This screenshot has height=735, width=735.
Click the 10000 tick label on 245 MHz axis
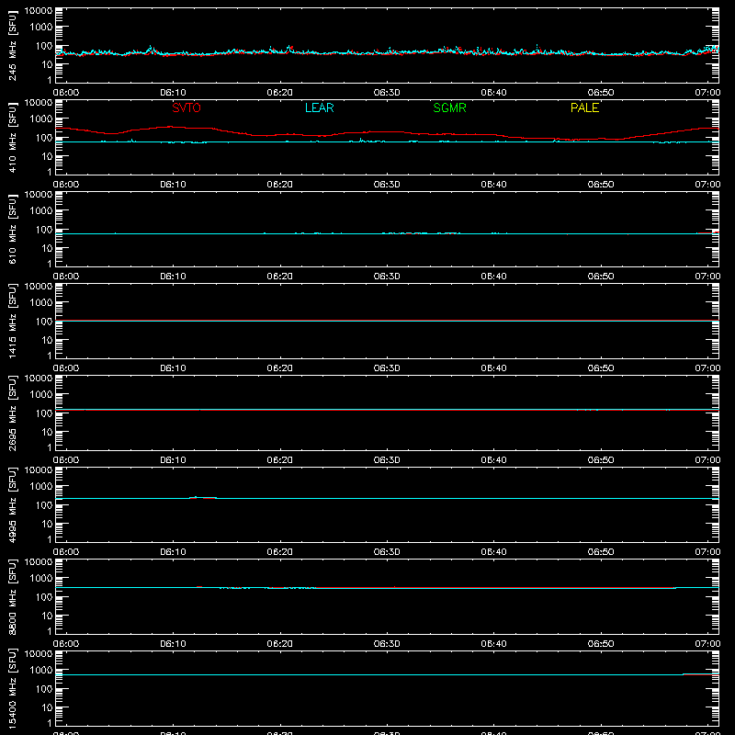(x=39, y=11)
